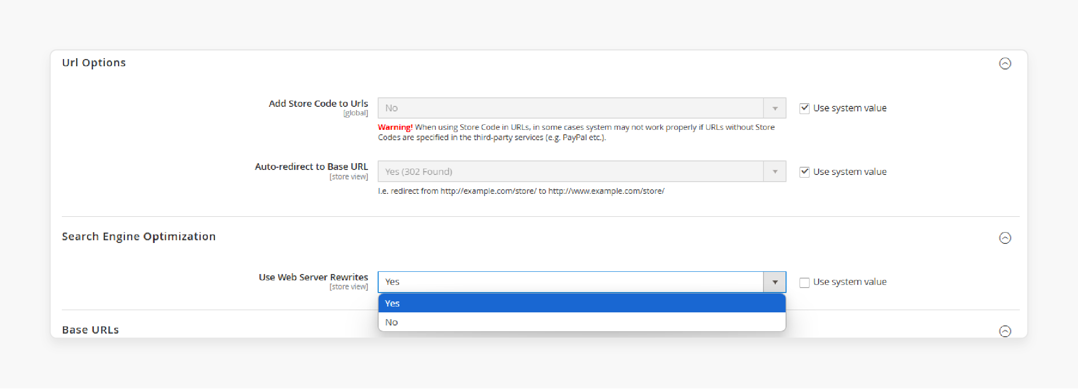Open the Auto-redirect to Base URL dropdown
This screenshot has height=389, width=1078.
(582, 172)
